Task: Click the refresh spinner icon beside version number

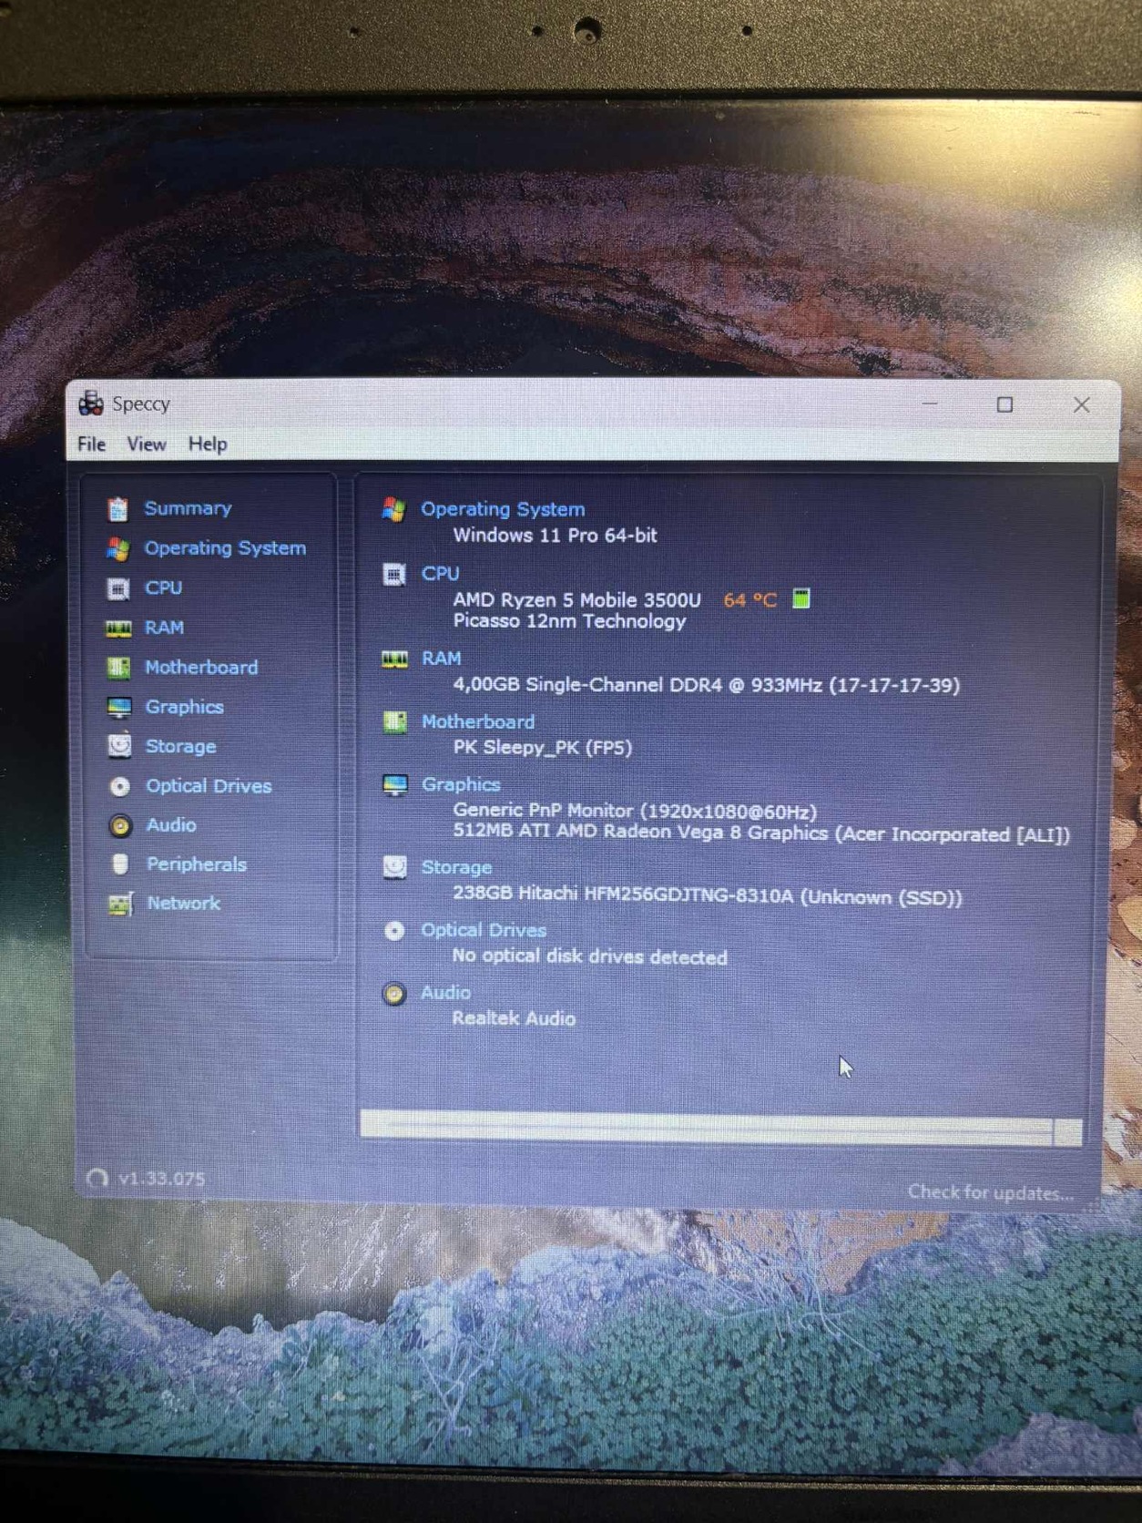Action: 97,1179
